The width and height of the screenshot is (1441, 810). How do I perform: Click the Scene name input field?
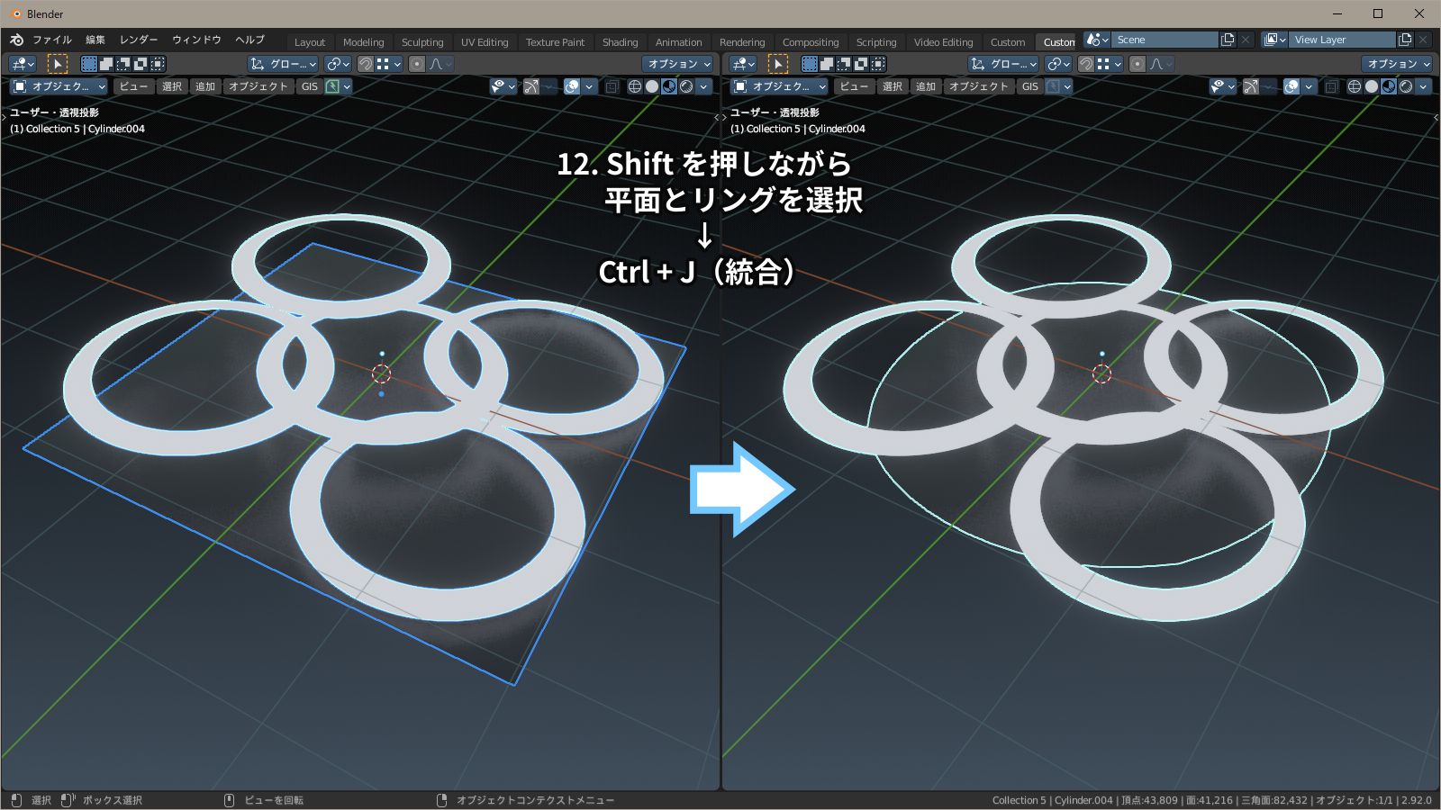click(1166, 40)
